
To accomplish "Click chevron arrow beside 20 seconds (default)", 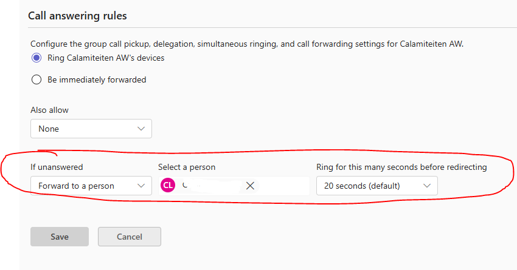I will coord(427,186).
